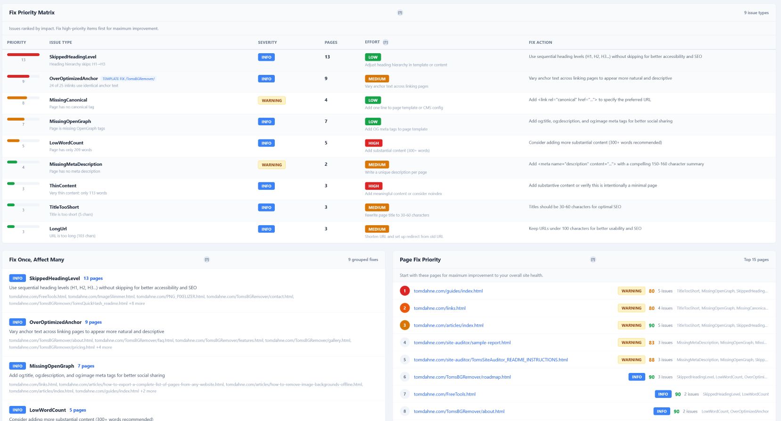
Task: Click the MissingMetaDescription issue type title
Action: point(76,164)
